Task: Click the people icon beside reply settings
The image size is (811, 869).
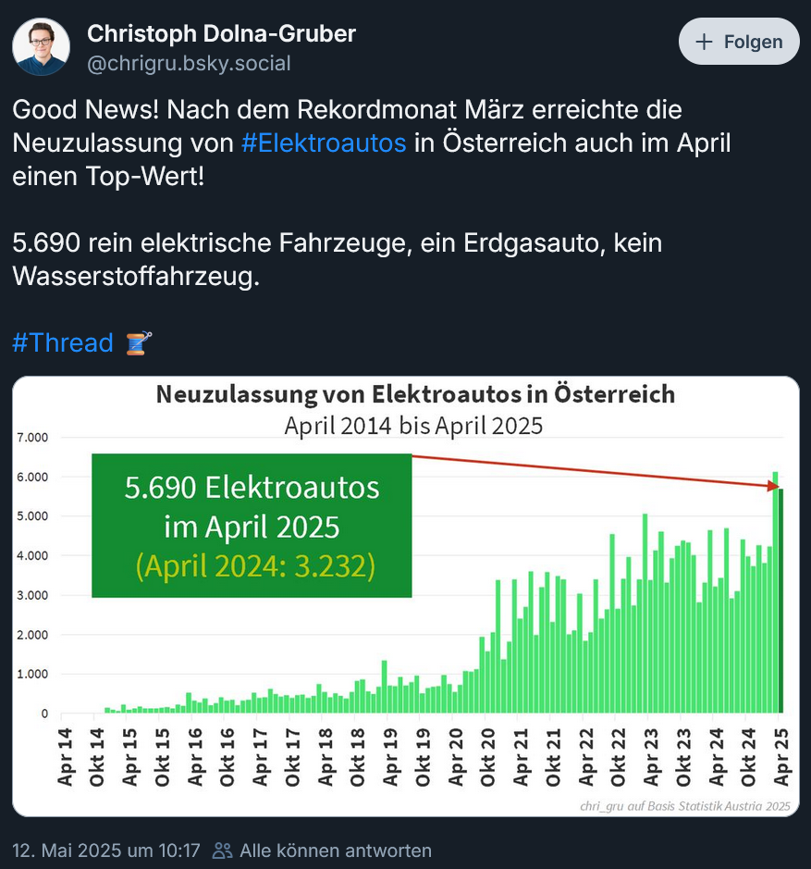Action: (x=222, y=850)
